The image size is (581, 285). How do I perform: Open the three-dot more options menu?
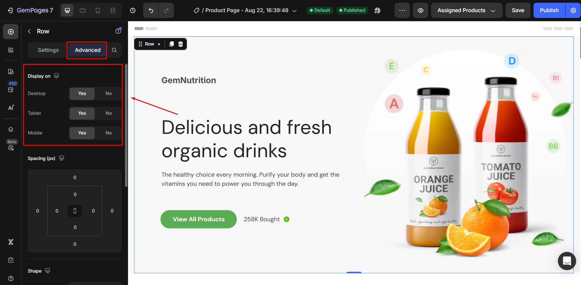coord(402,10)
